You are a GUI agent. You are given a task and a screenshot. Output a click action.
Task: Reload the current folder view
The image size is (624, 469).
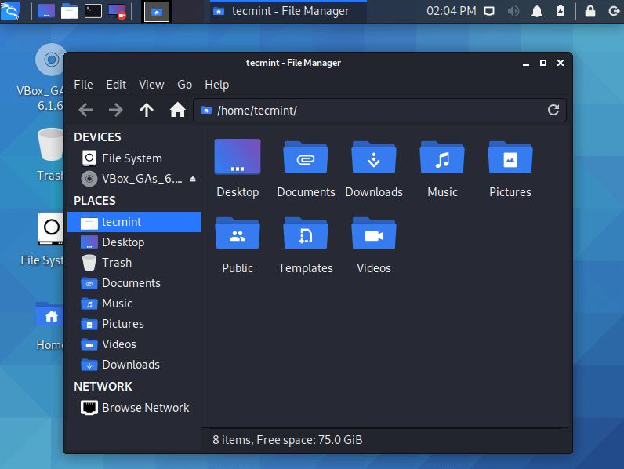(x=553, y=111)
